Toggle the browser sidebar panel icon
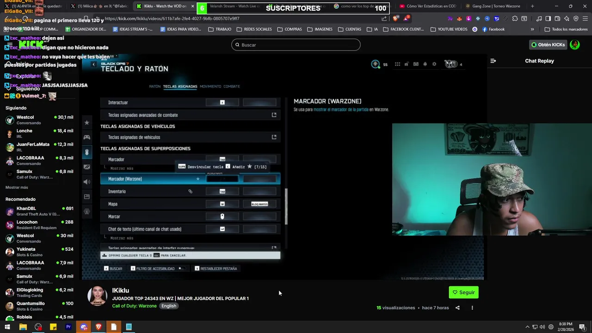 click(548, 18)
